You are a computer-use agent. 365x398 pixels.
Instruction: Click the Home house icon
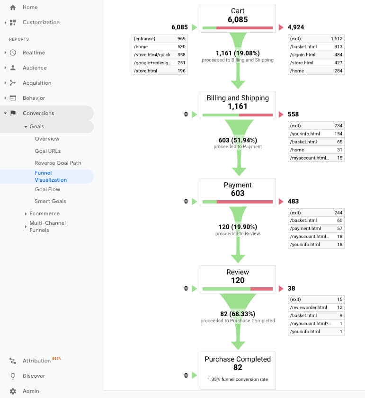13,8
